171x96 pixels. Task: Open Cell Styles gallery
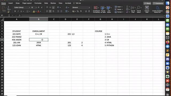[x=109, y=10]
